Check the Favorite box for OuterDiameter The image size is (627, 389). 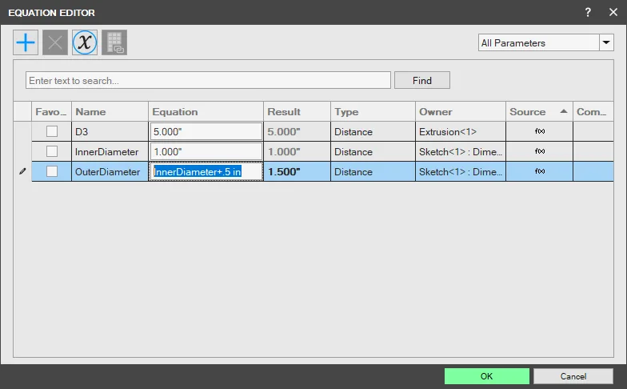(x=52, y=171)
